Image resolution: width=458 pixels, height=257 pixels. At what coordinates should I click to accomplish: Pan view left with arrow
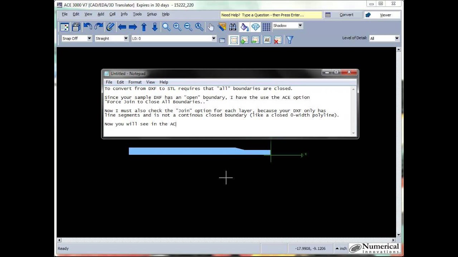(x=122, y=27)
